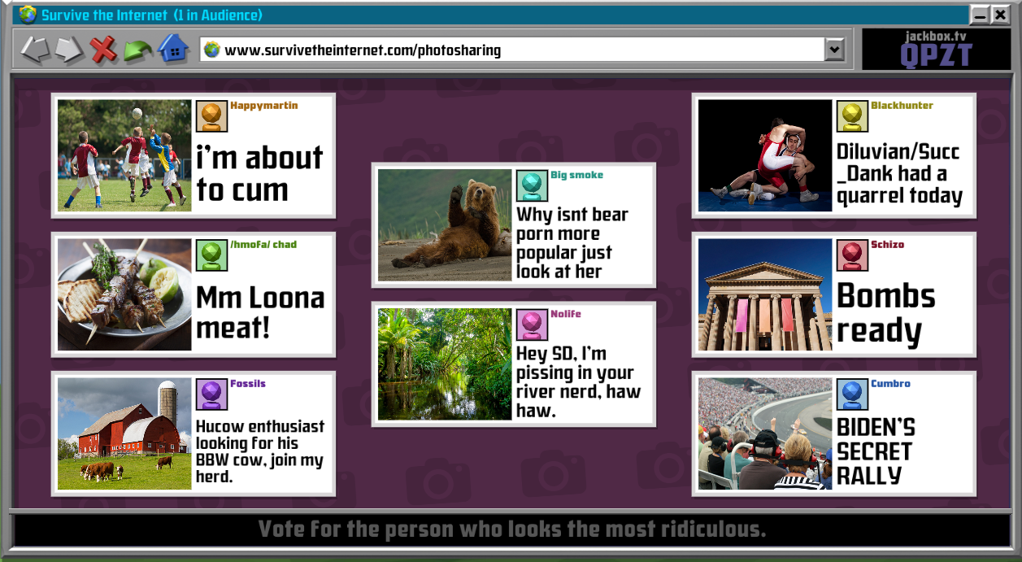This screenshot has height=562, width=1022.
Task: Click the soccer players photo
Action: [124, 155]
